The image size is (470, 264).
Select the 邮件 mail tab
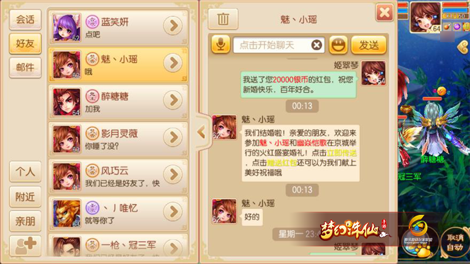tap(25, 67)
